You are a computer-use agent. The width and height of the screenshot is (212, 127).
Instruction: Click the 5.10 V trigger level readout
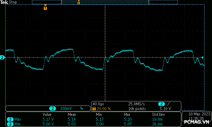(165, 109)
